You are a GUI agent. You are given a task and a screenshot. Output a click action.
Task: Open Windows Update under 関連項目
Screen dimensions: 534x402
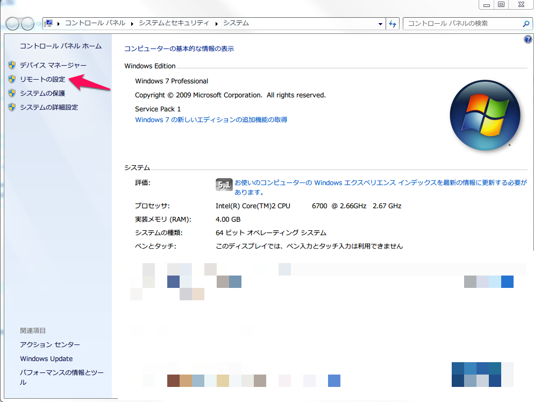click(x=46, y=358)
